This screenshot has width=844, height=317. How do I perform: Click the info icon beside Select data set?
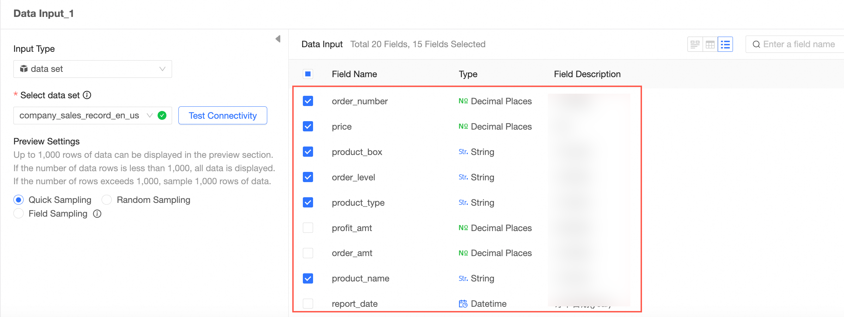coord(87,95)
